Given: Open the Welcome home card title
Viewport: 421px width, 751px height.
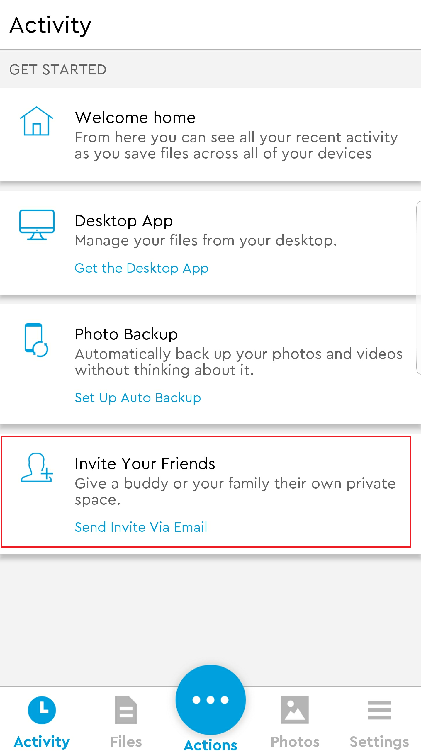Looking at the screenshot, I should [x=135, y=118].
